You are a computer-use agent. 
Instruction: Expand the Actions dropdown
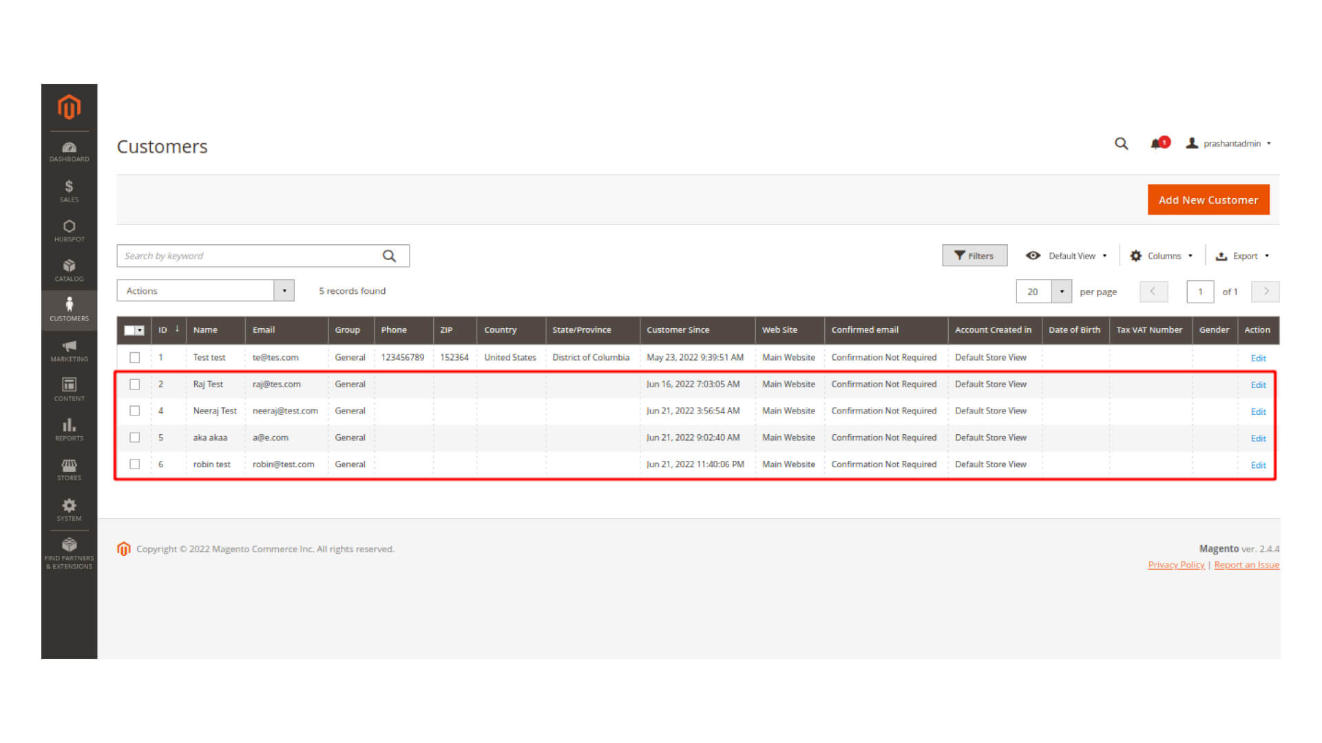(205, 291)
